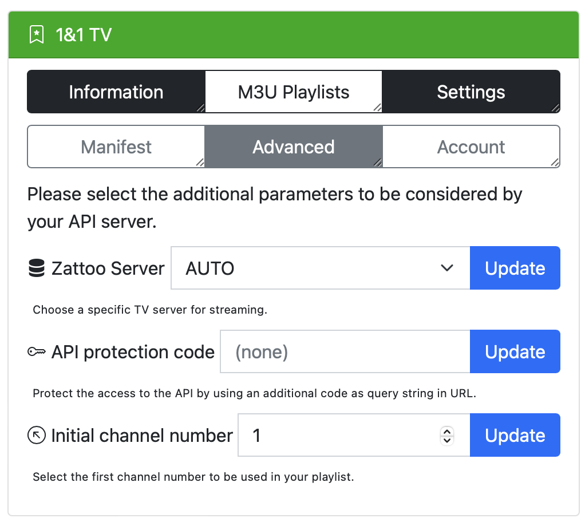This screenshot has width=585, height=522.
Task: Switch to the M3U Playlists tab
Action: coord(294,92)
